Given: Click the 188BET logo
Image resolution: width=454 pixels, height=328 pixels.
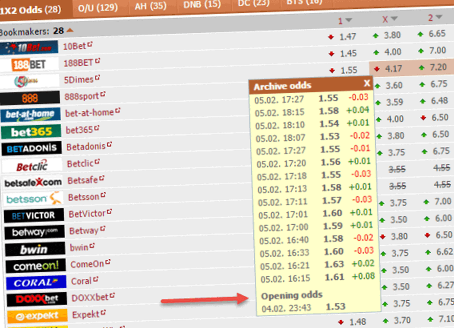Looking at the screenshot, I should click(30, 64).
